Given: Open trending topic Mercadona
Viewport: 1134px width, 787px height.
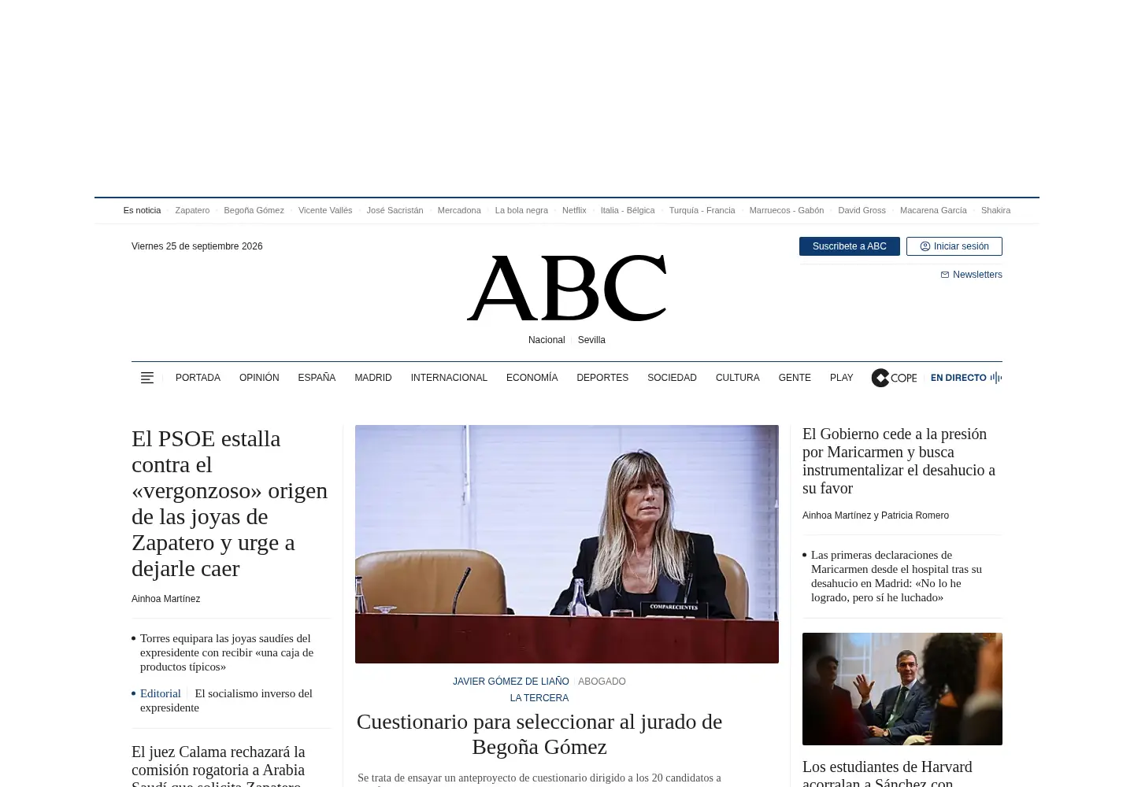Looking at the screenshot, I should coord(459,210).
